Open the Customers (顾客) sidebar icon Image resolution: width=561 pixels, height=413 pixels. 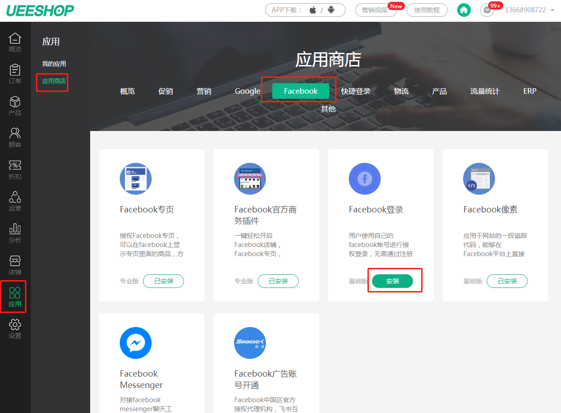point(15,138)
